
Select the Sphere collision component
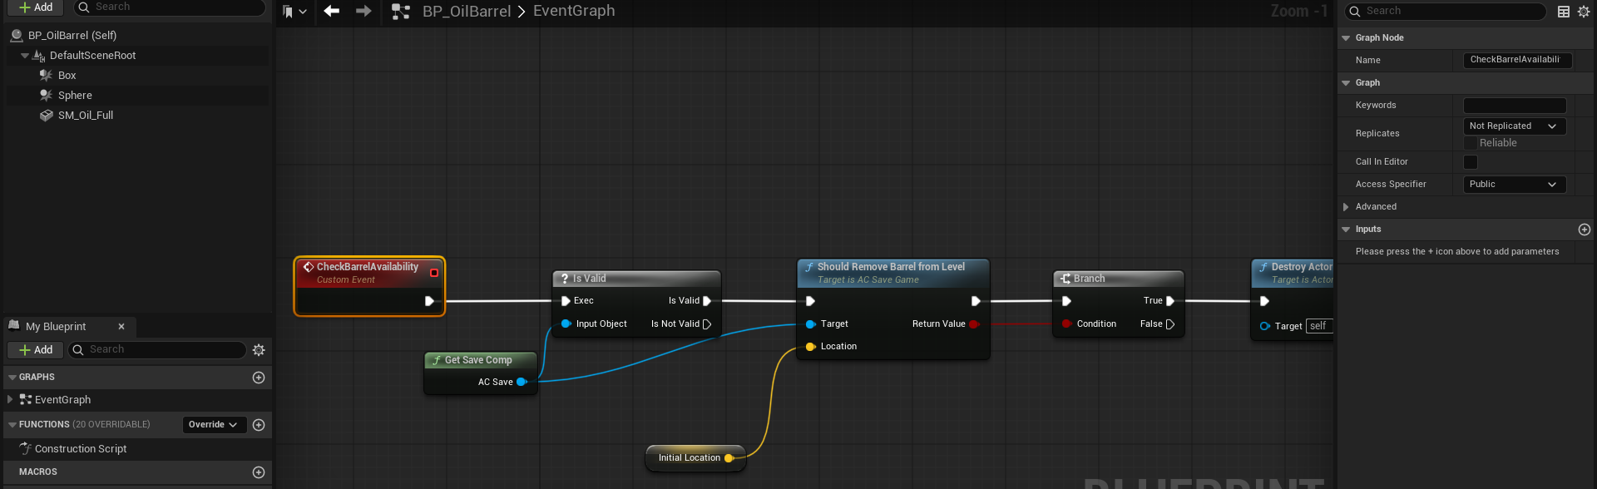click(x=75, y=96)
